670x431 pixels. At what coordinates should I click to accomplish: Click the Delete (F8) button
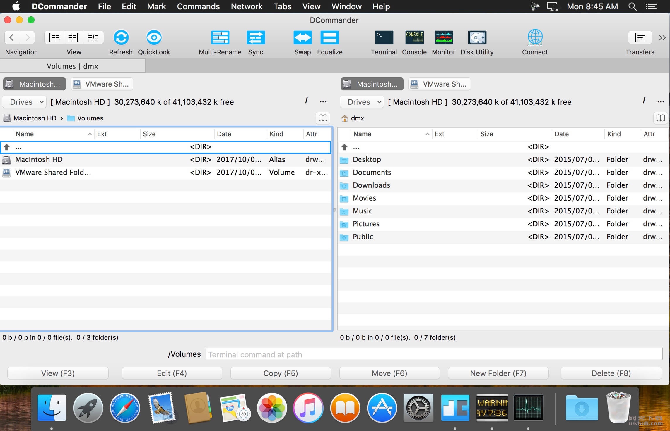tap(611, 373)
